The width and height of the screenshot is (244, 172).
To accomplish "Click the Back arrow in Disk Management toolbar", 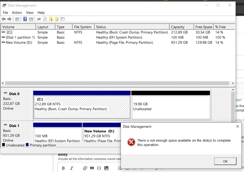I will [x=4, y=19].
